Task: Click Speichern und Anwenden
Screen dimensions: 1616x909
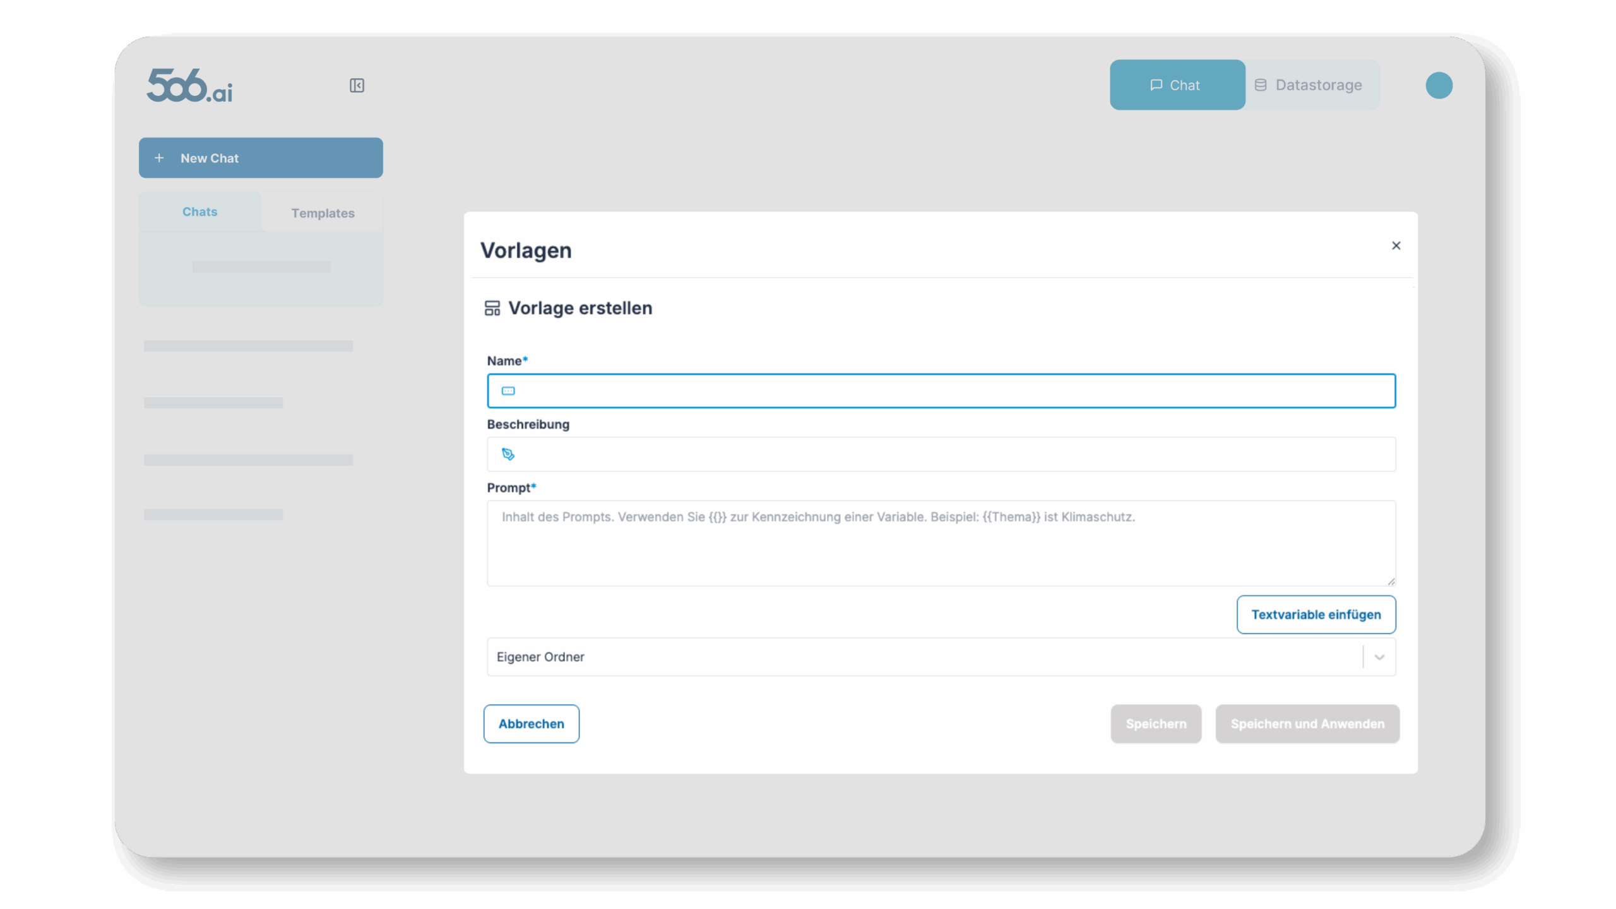Action: (1307, 724)
